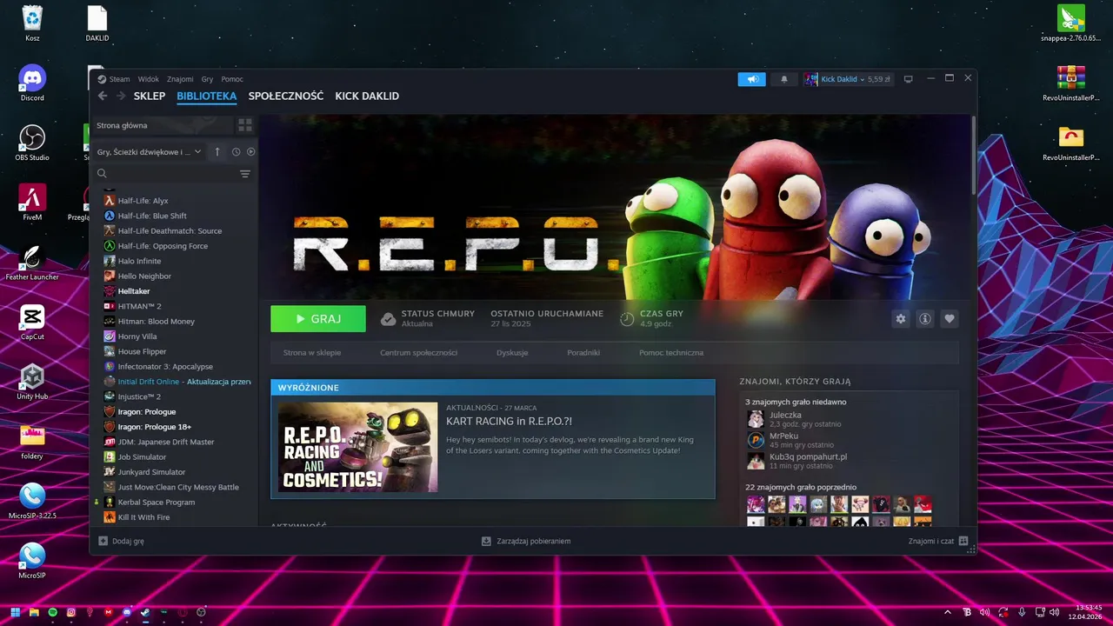Open the Znajomi menu

coord(180,79)
